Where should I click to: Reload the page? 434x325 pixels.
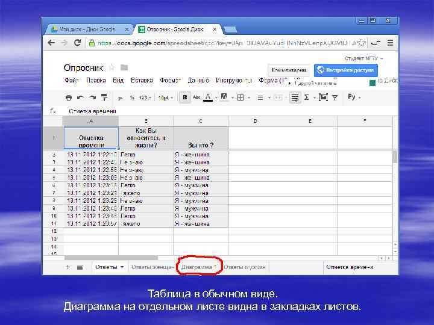tap(77, 43)
